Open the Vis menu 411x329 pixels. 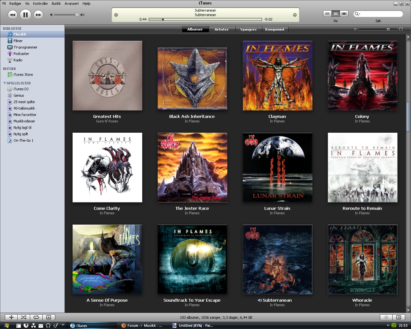[x=27, y=4]
